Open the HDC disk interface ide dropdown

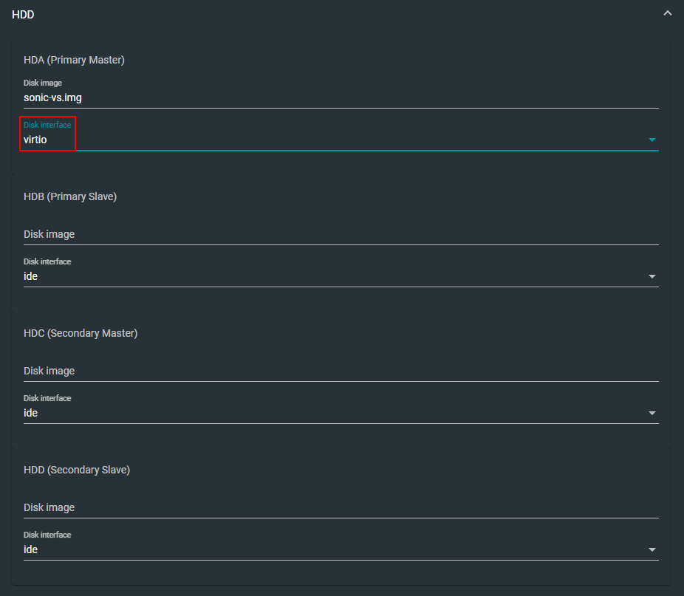click(332, 413)
